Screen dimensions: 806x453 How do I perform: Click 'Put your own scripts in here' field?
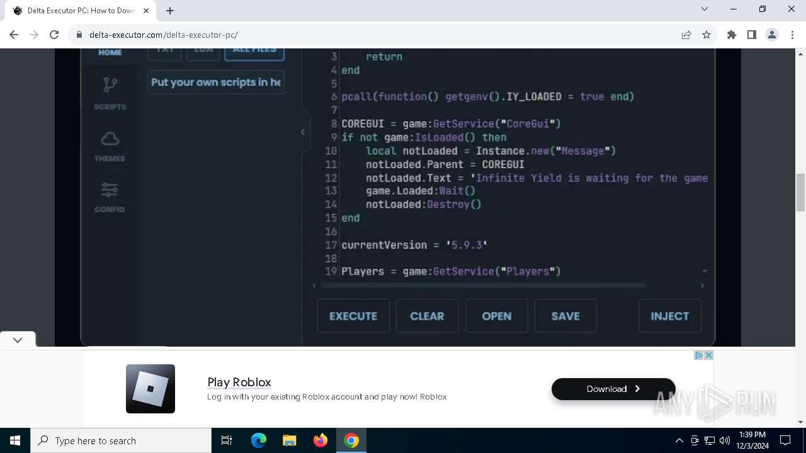tap(216, 82)
